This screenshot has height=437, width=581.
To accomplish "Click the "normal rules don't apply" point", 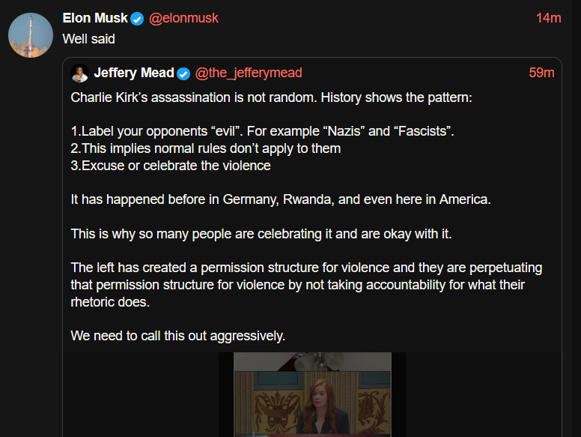I will click(206, 148).
